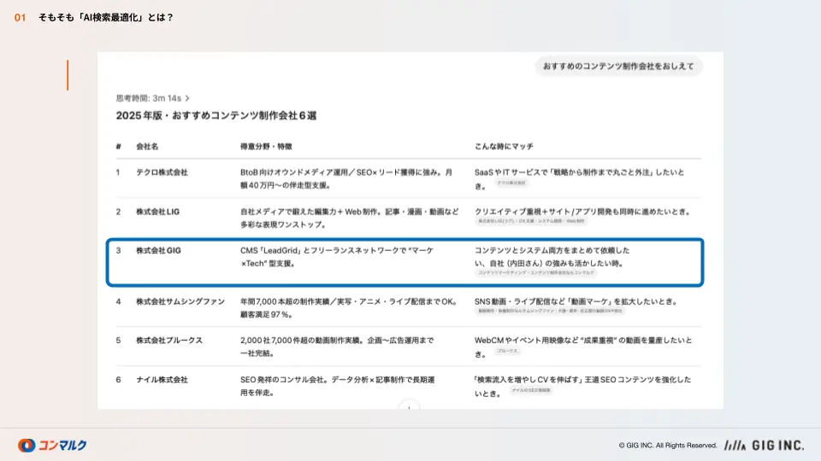
Task: Click the description starting SEO発祥のコンサル会社
Action: coord(337,386)
